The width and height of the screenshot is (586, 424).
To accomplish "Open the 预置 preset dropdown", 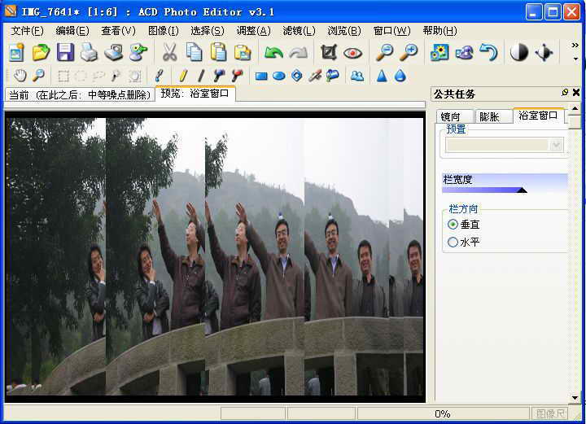I will click(x=557, y=145).
